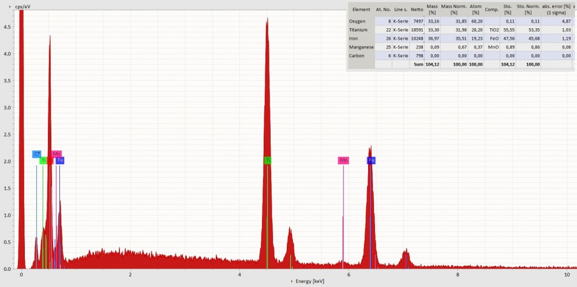This screenshot has width=577, height=287.
Task: Select the green Ti label below 1 keV
Action: 43,161
